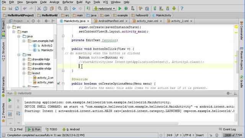Change UTF-8 encoding in status bar

click(x=188, y=135)
